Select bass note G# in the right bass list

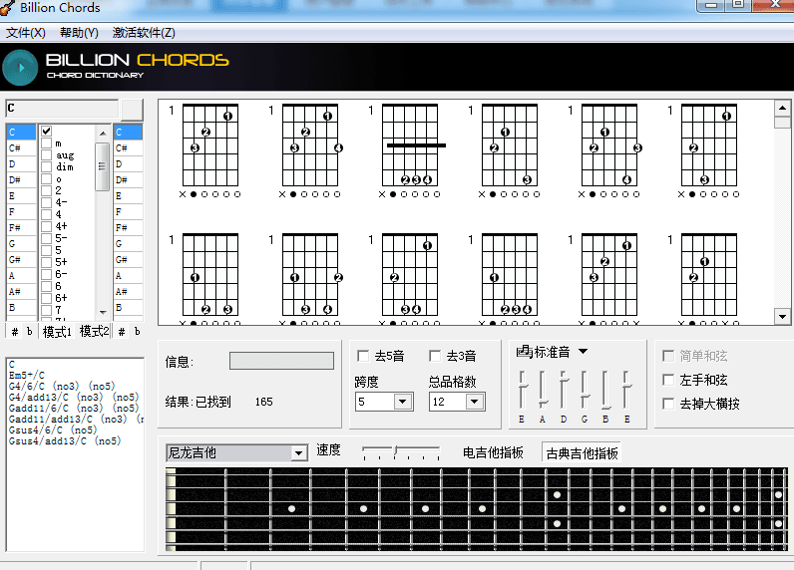[128, 259]
